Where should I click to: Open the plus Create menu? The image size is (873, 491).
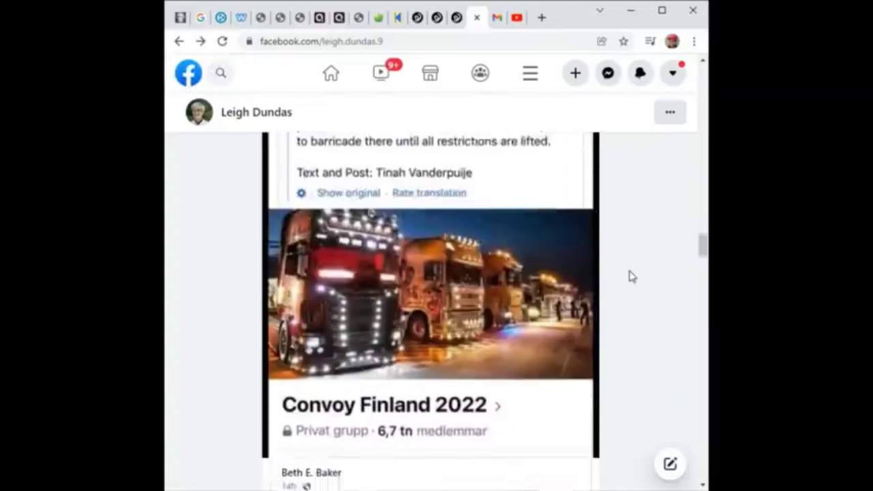point(575,73)
